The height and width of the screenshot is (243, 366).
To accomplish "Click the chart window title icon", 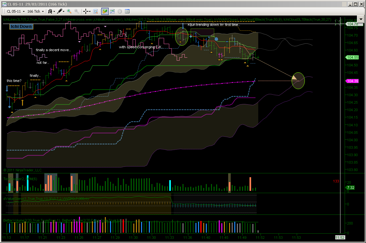I will [5, 4].
